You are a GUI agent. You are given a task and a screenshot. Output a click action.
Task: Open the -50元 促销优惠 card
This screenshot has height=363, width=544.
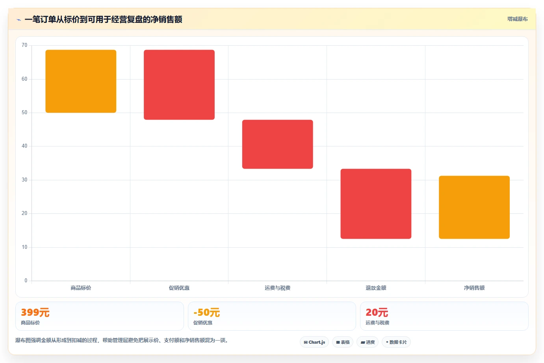coord(272,316)
